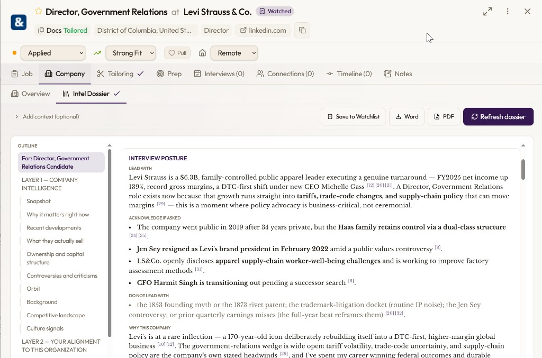
Task: Switch to the Tailoring tab
Action: point(120,74)
